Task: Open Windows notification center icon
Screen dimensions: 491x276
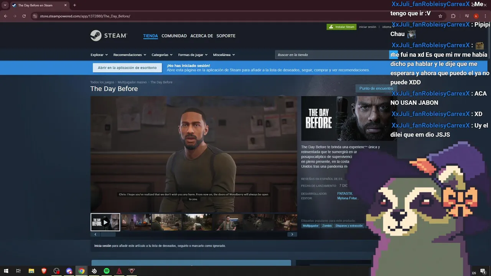Action: (483, 271)
